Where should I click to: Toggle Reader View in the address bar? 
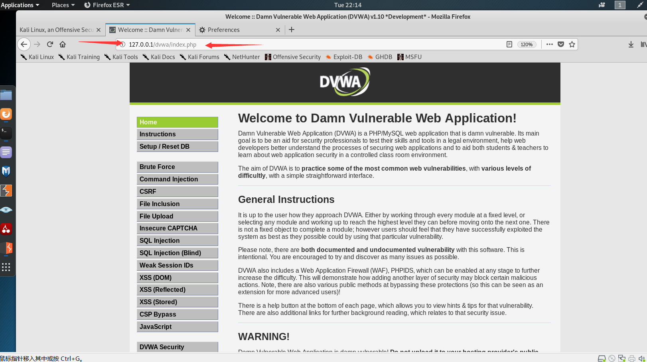tap(509, 44)
